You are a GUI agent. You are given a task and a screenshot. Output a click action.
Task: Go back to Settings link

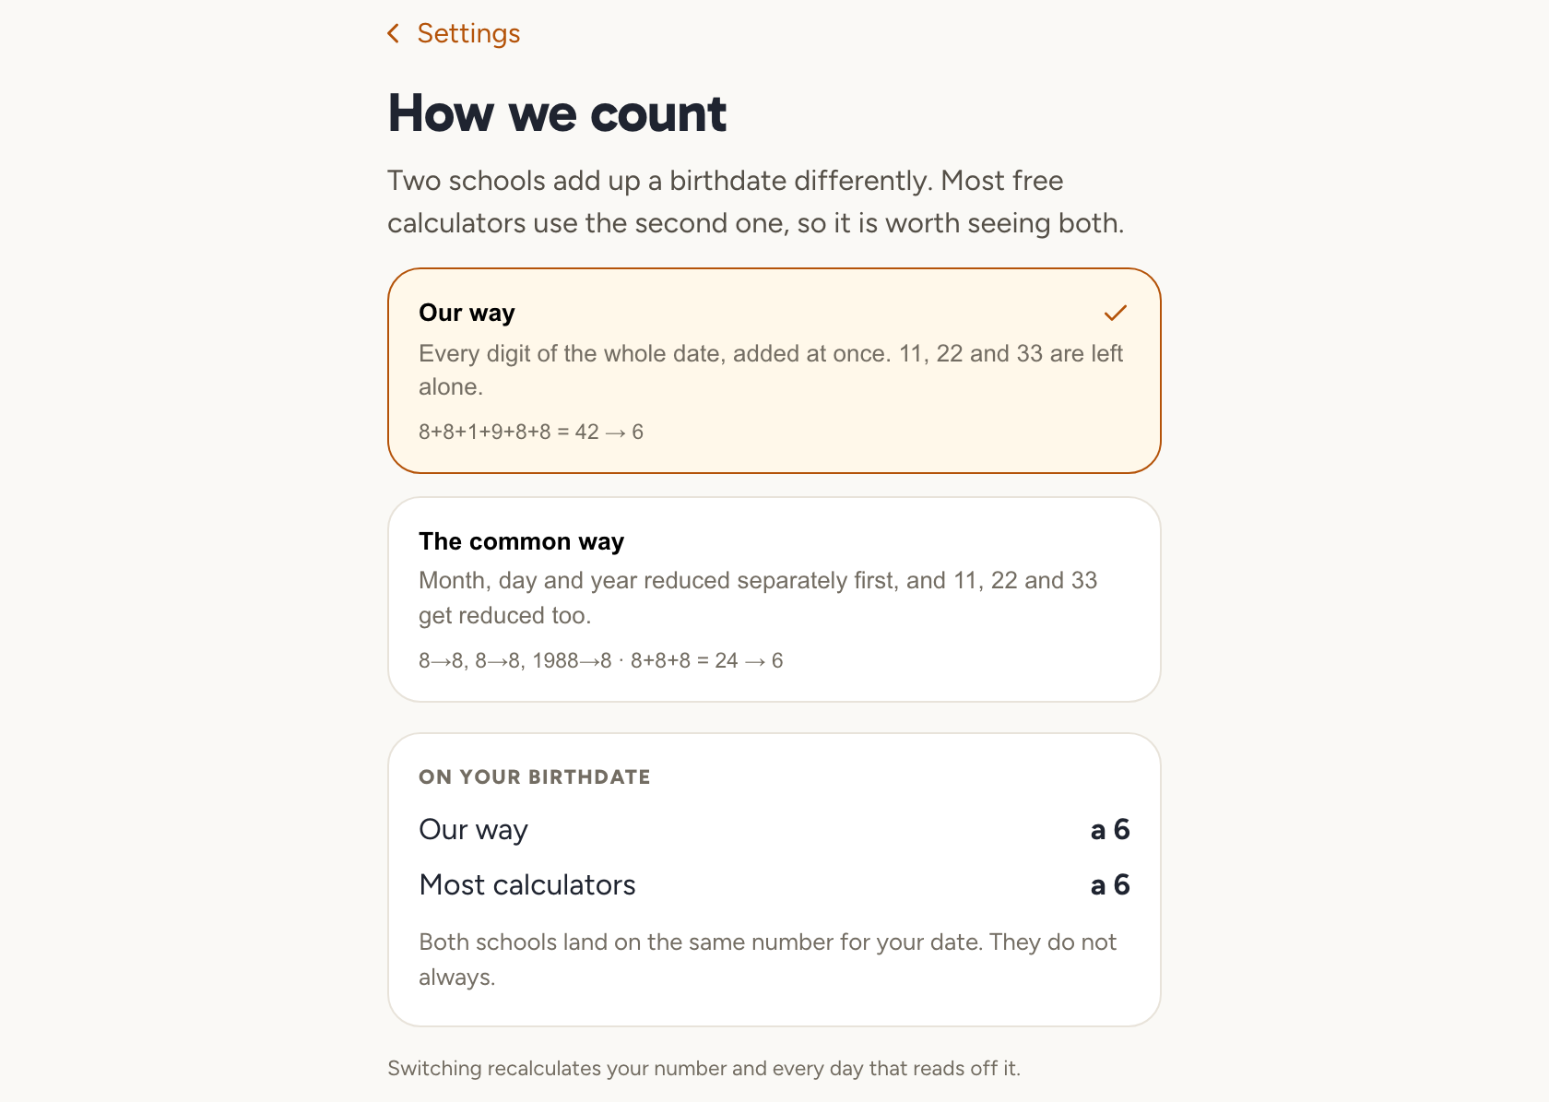454,33
